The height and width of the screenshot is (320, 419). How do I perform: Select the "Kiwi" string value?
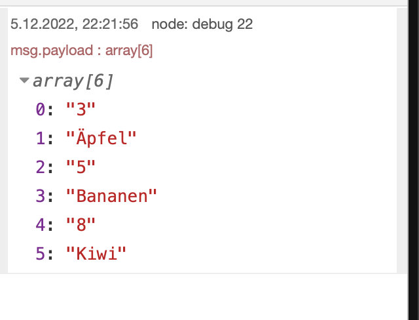(x=96, y=253)
